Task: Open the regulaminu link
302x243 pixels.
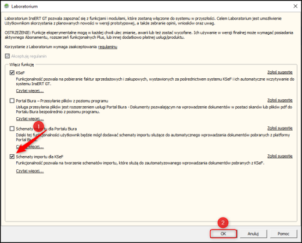Action: 107,47
